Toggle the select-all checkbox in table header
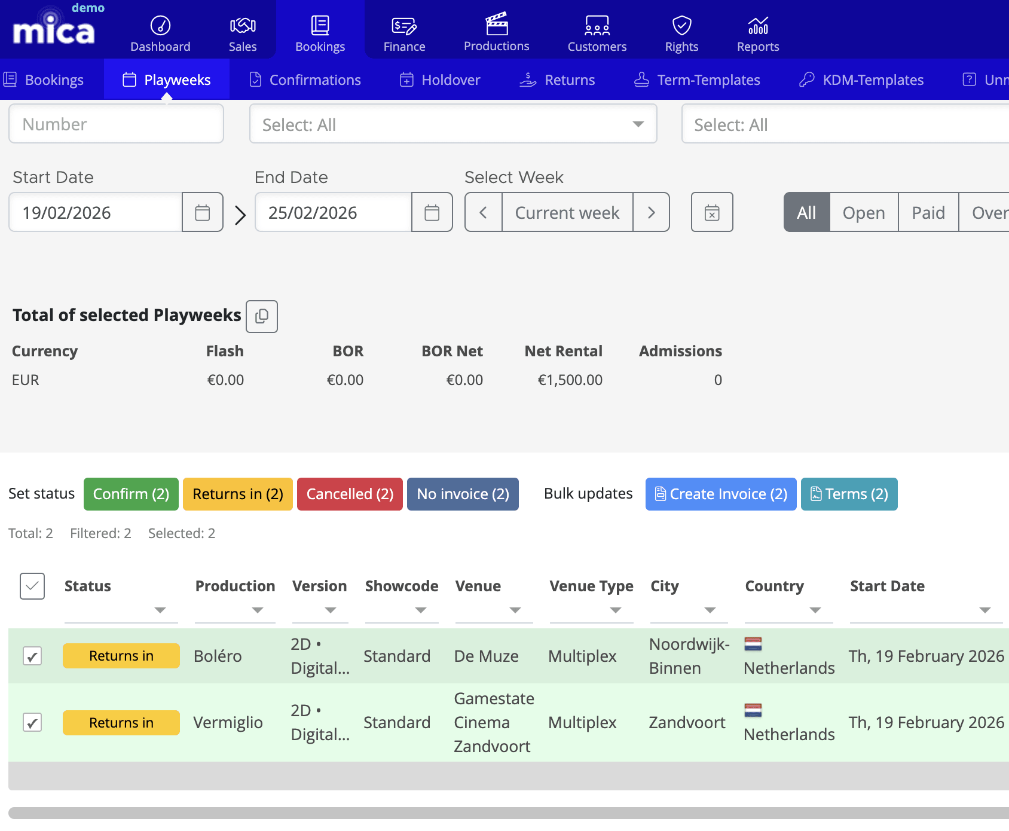Viewport: 1009px width, 831px height. point(32,586)
